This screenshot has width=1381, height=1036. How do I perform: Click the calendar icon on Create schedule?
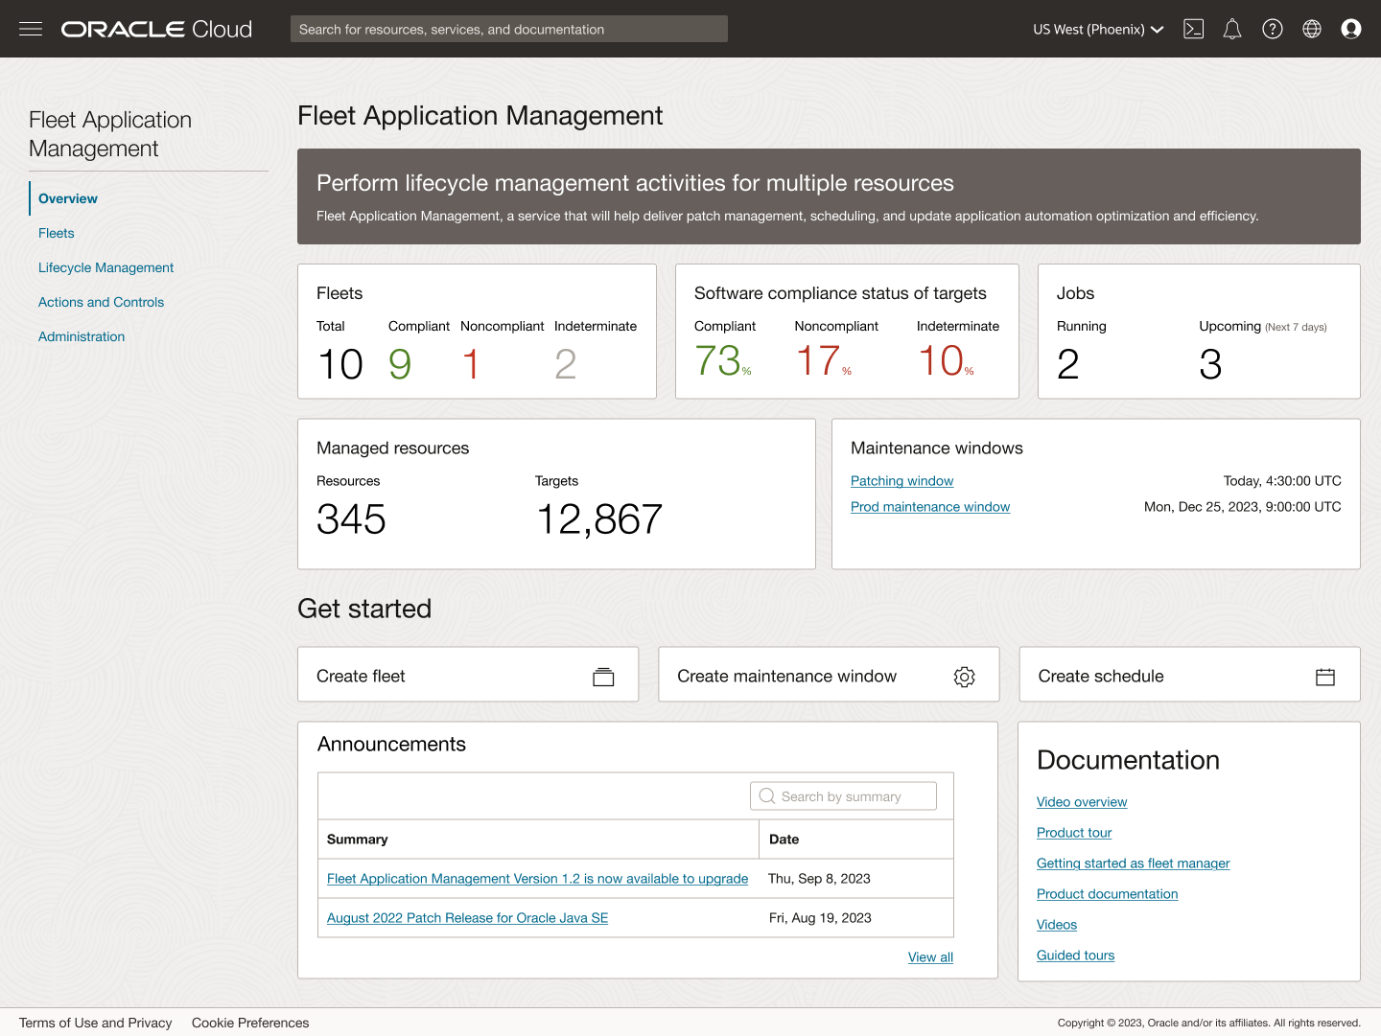(1324, 677)
